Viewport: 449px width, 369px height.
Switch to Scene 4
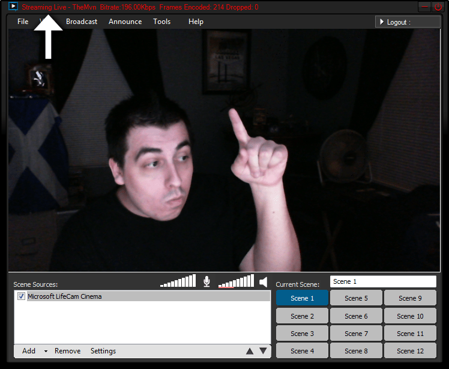point(302,351)
